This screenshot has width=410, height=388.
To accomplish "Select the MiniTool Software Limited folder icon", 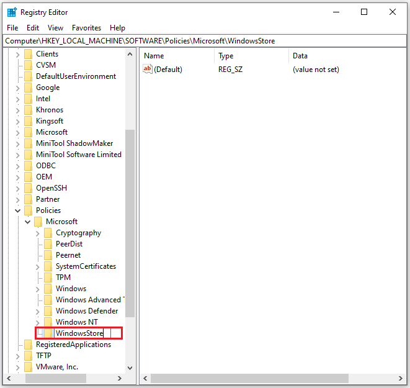I will (28, 155).
